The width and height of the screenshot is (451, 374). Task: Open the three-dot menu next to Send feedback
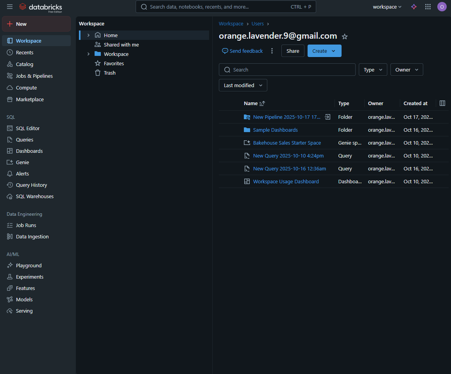tap(272, 51)
